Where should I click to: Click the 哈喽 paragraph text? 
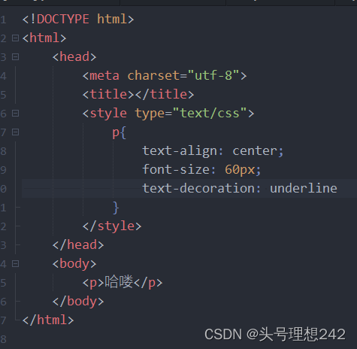(119, 282)
